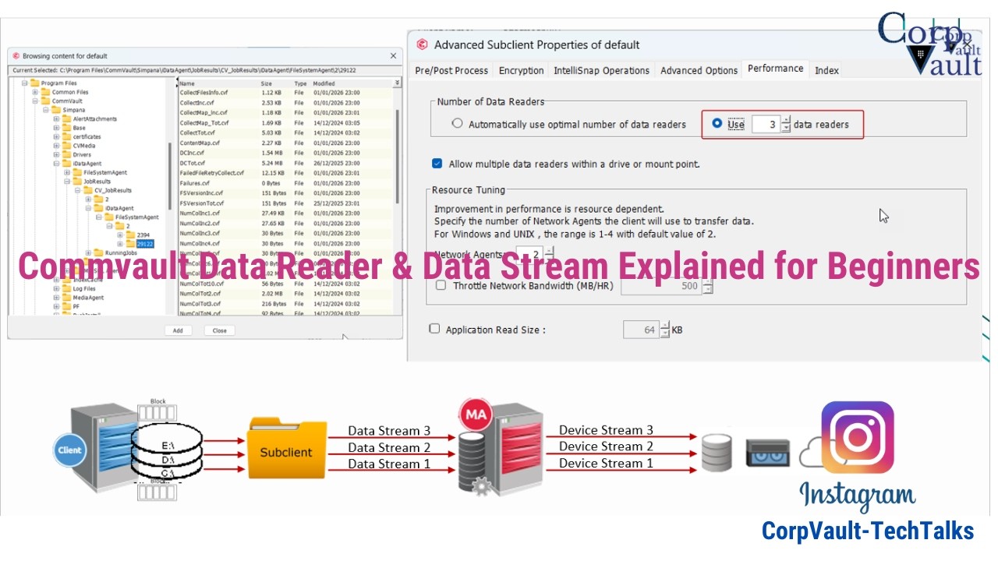The width and height of the screenshot is (998, 561).
Task: Click the Simpana folder icon
Action: pyautogui.click(x=57, y=110)
